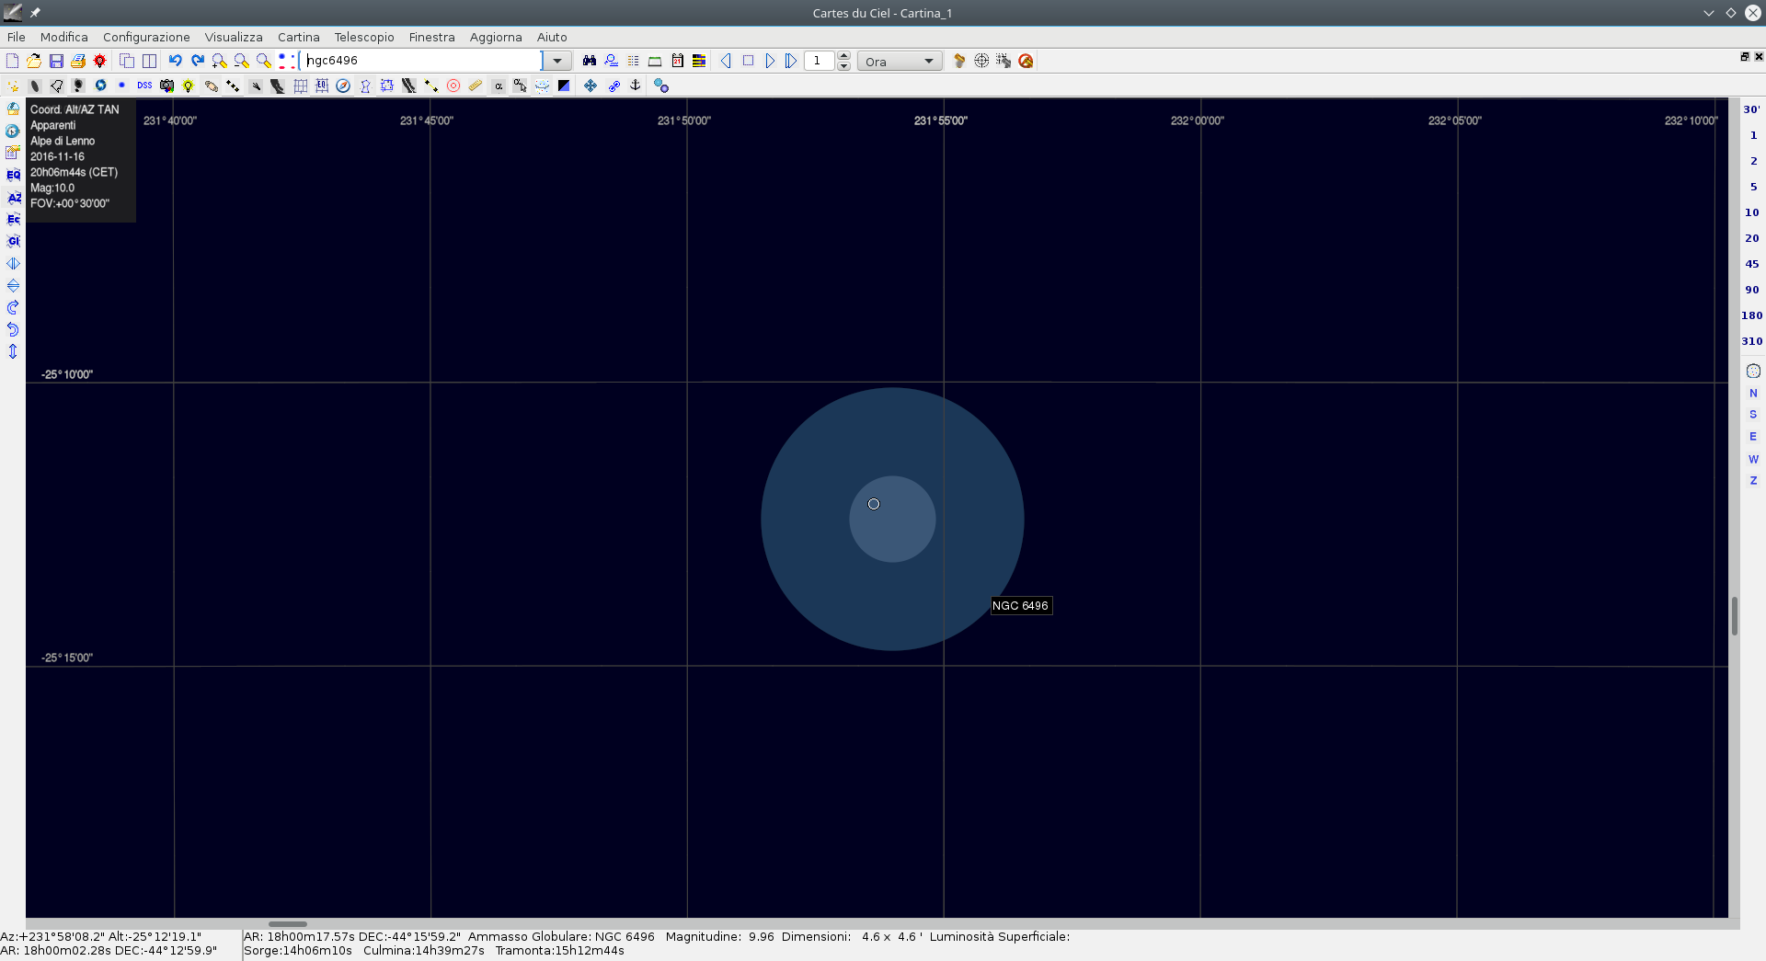Toggle the Milky Way display
This screenshot has width=1766, height=961.
click(x=409, y=86)
